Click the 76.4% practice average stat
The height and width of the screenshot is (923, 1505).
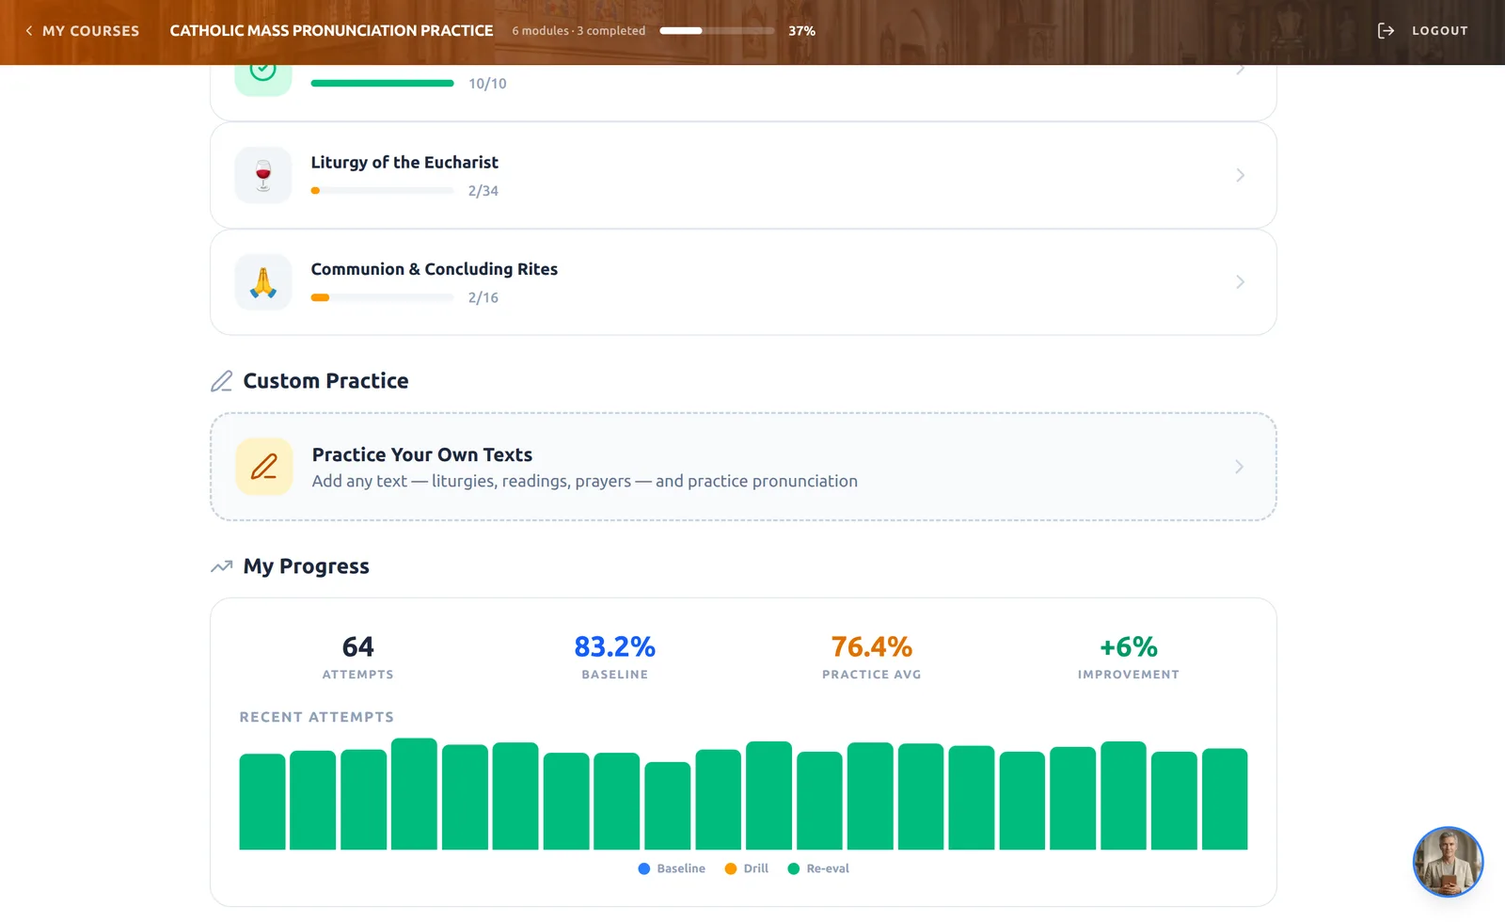click(872, 657)
